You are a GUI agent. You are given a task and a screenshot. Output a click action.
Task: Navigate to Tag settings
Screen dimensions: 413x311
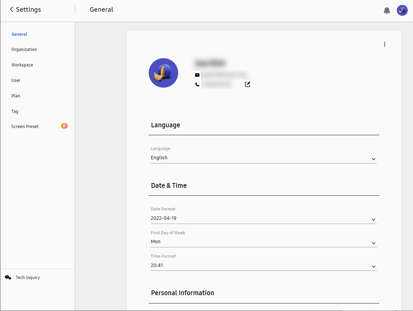[x=14, y=111]
